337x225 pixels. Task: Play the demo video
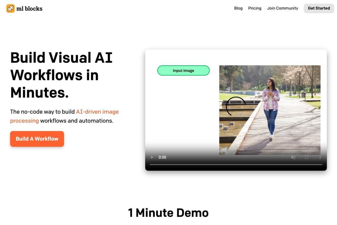pyautogui.click(x=152, y=157)
